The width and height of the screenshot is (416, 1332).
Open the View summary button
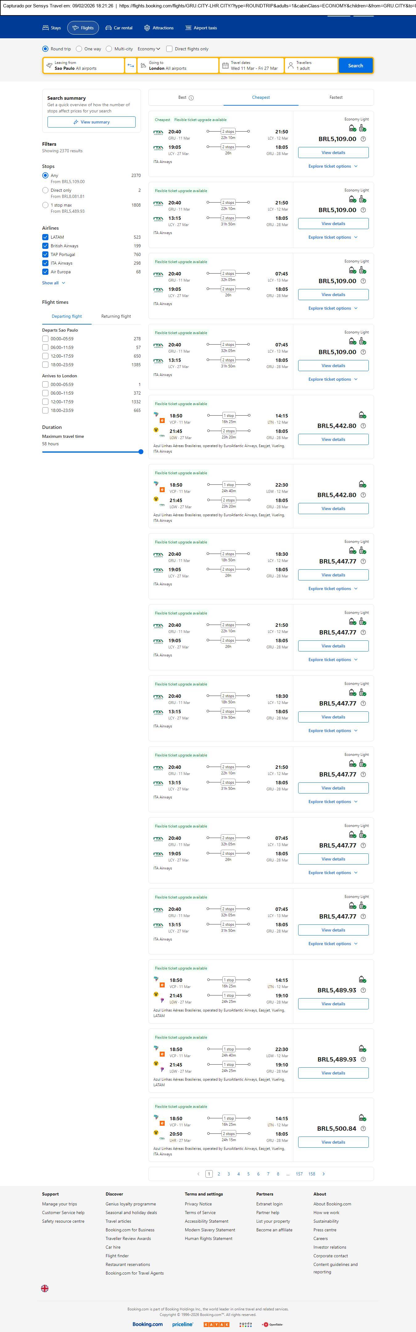91,122
